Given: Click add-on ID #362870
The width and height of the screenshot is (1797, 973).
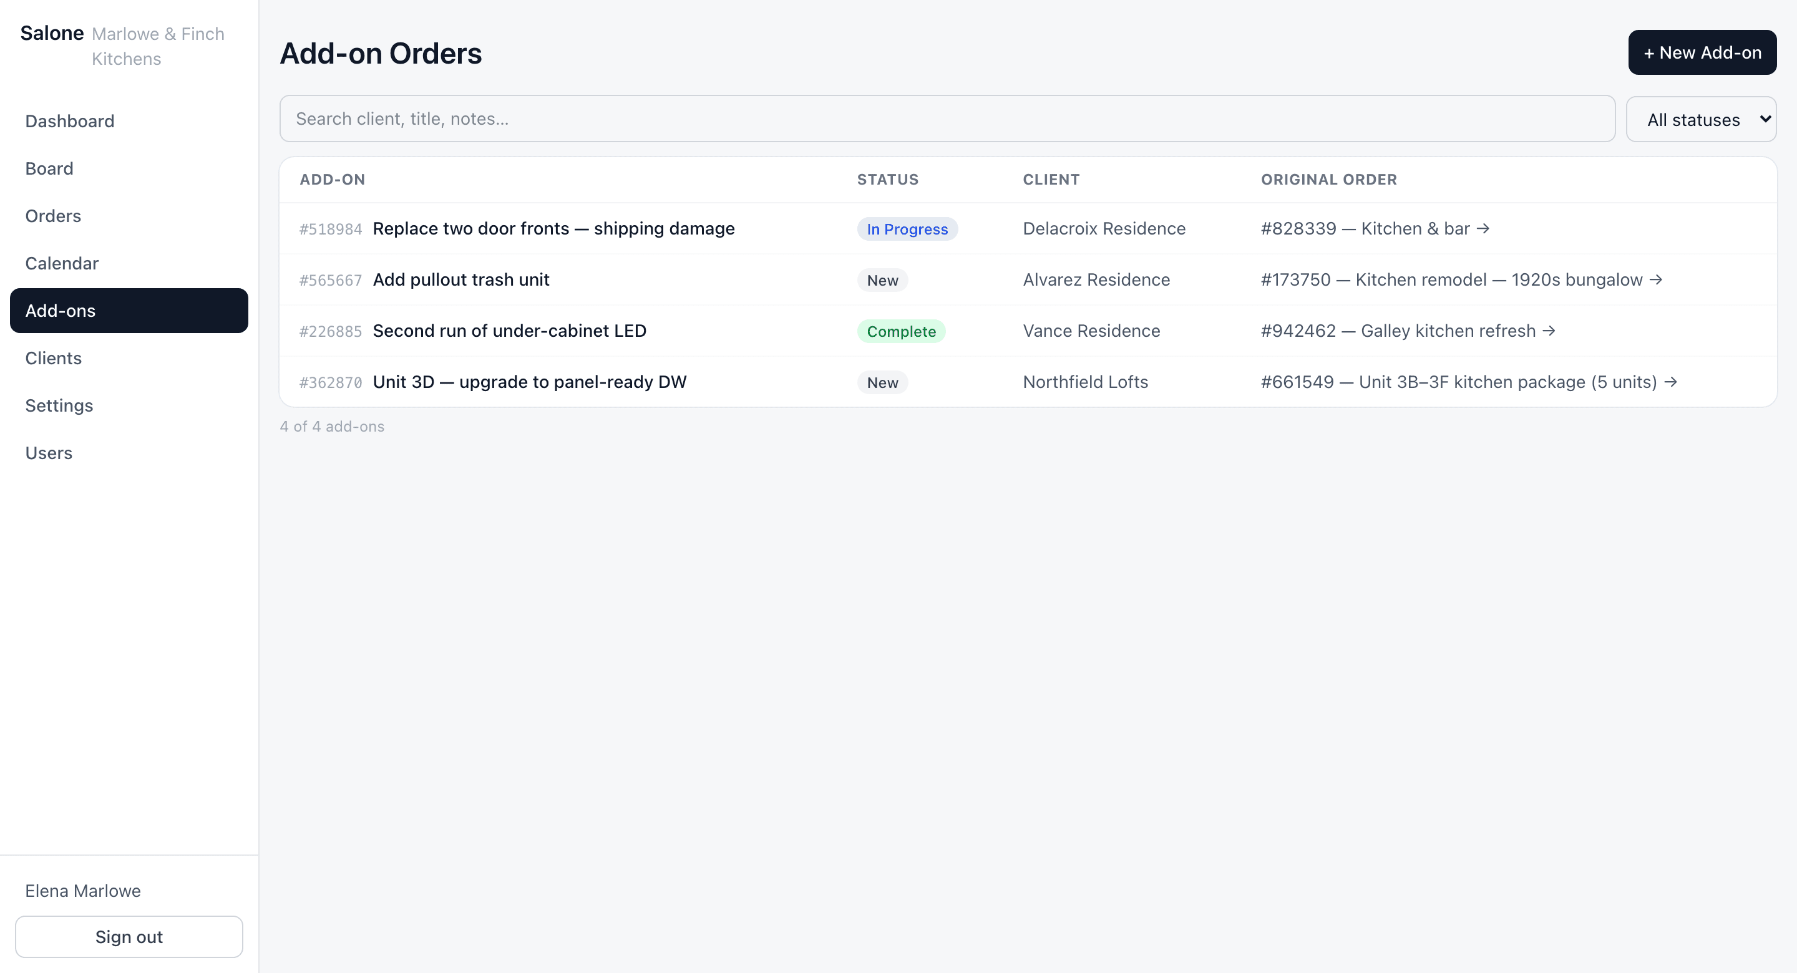Looking at the screenshot, I should (x=331, y=383).
